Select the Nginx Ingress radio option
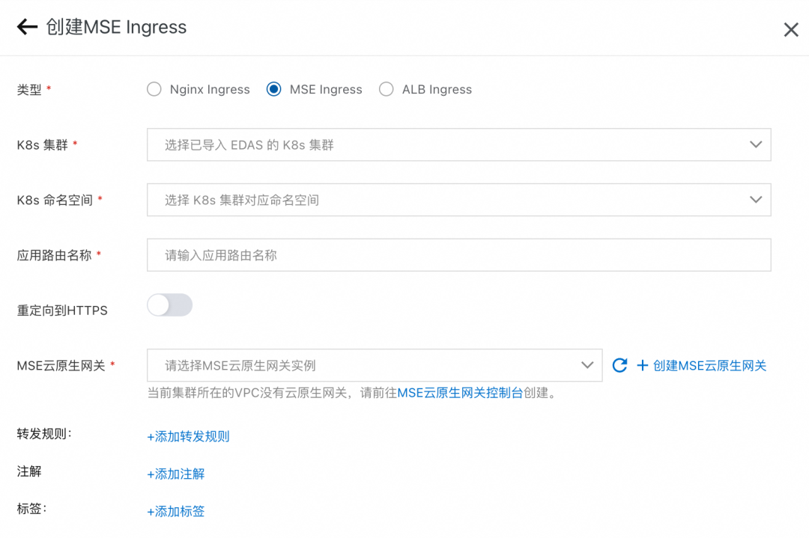The height and width of the screenshot is (538, 809). point(154,89)
